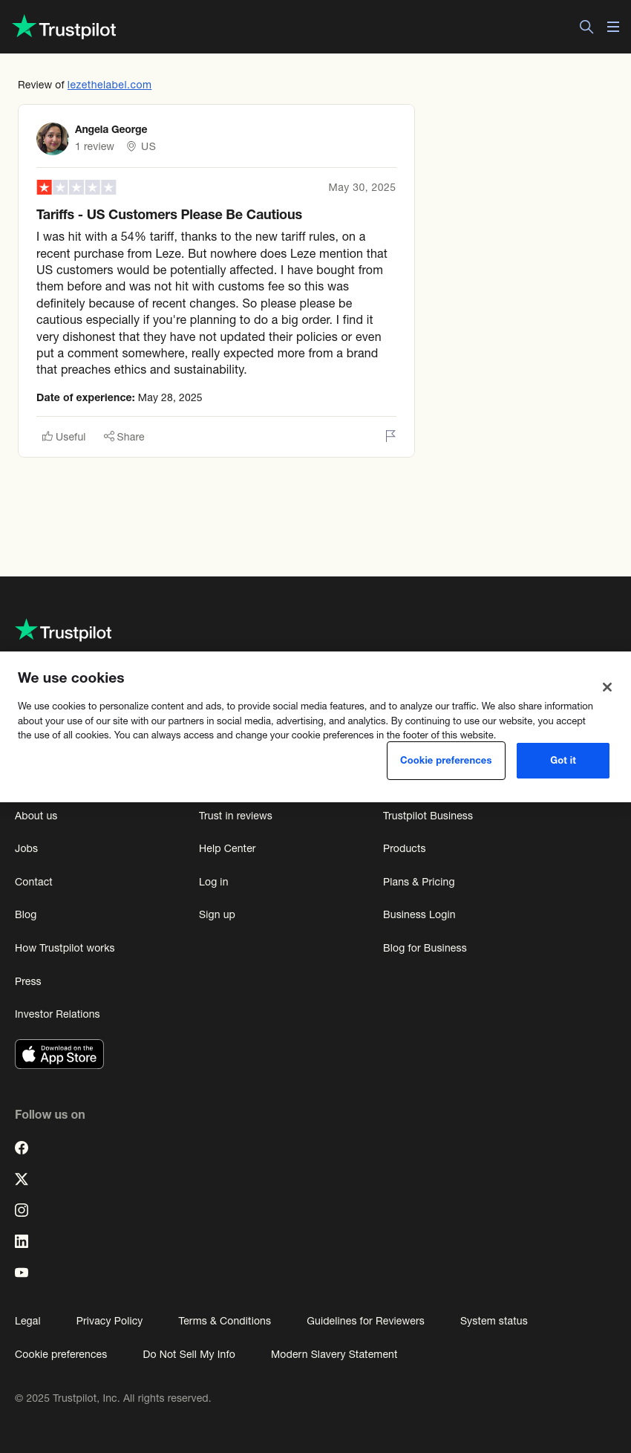
Task: Open the hamburger menu in header
Action: 613,27
